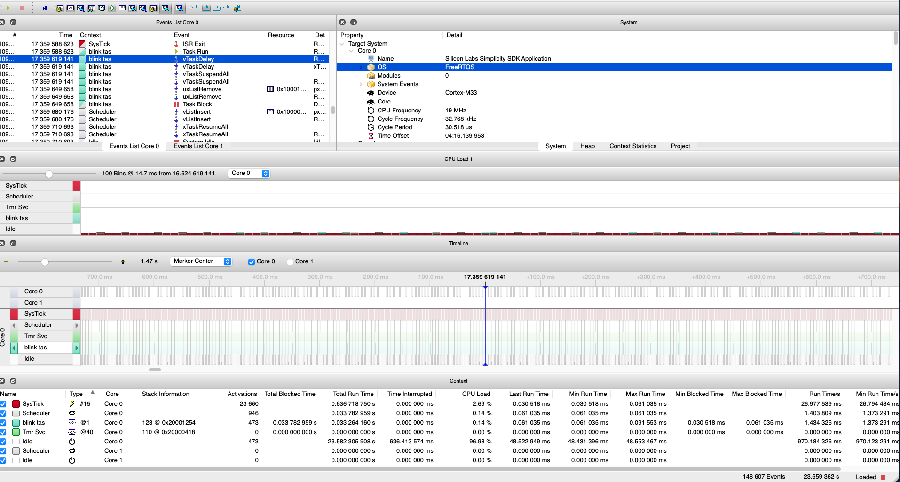Uncheck blink tas in the Context table
This screenshot has width=900, height=482.
pos(3,423)
